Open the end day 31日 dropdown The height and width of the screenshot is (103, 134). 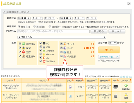(92, 18)
